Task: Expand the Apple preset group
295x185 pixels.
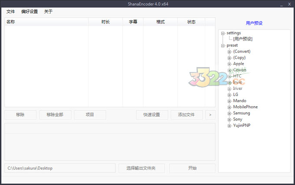Action: click(229, 64)
